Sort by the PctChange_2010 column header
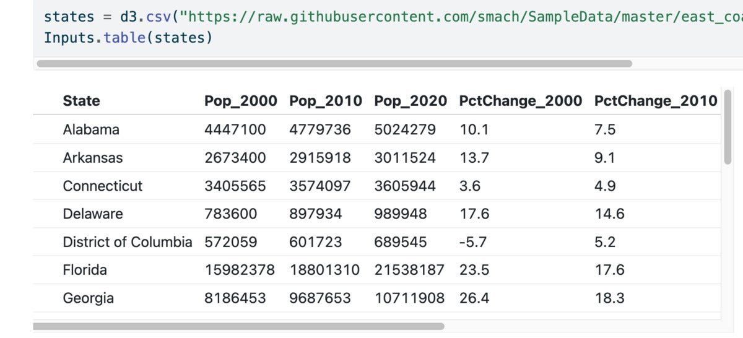The image size is (743, 338). tap(656, 101)
